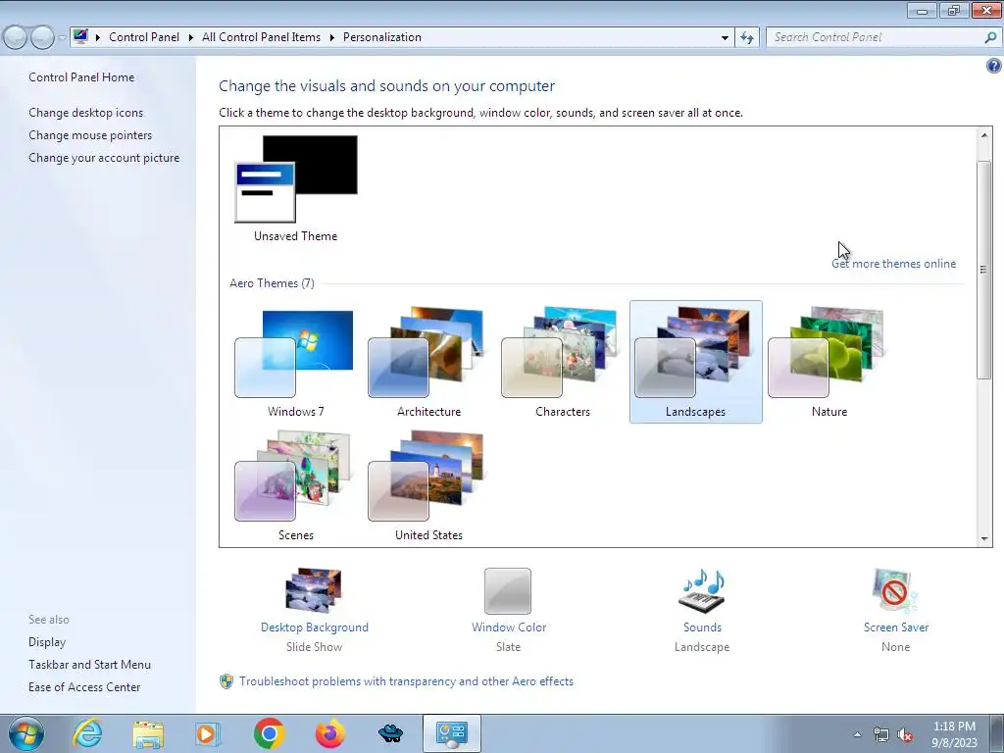This screenshot has width=1004, height=753.
Task: Select the Unsaved Theme thumbnail
Action: pyautogui.click(x=296, y=179)
